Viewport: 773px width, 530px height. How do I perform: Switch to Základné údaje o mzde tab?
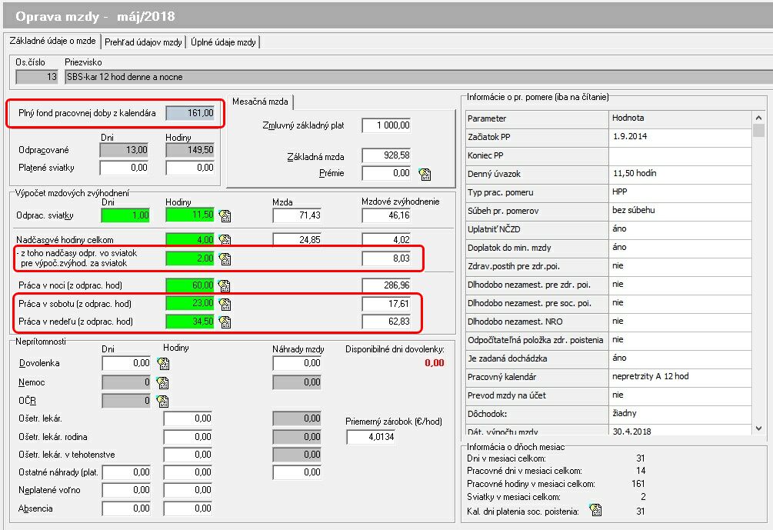coord(53,41)
